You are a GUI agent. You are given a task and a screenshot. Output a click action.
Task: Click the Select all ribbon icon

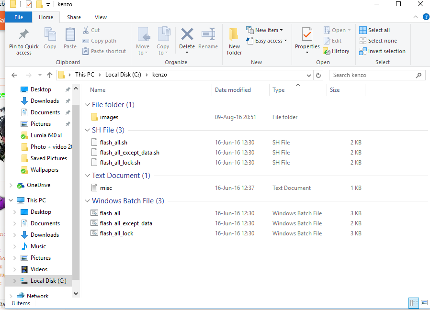pyautogui.click(x=363, y=30)
